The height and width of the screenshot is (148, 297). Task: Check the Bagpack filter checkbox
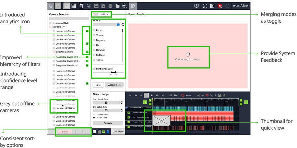pos(94,40)
